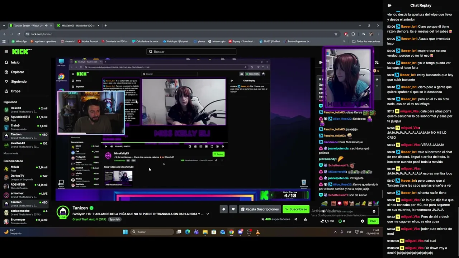The height and width of the screenshot is (258, 459).
Task: Open the Chrome three-dot menu
Action: [378, 34]
